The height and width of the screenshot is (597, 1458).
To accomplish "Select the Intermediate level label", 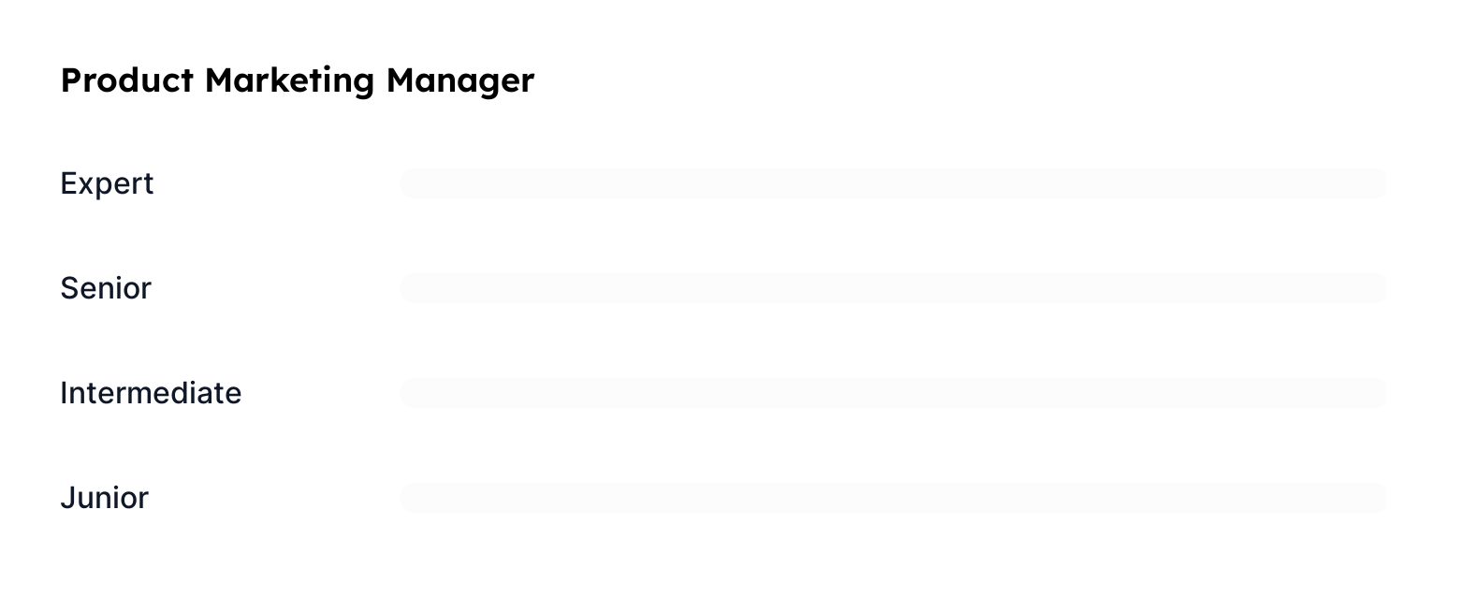I will [151, 393].
